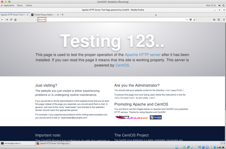Click "Important note:" heading
226x149 pixels.
[48, 135]
